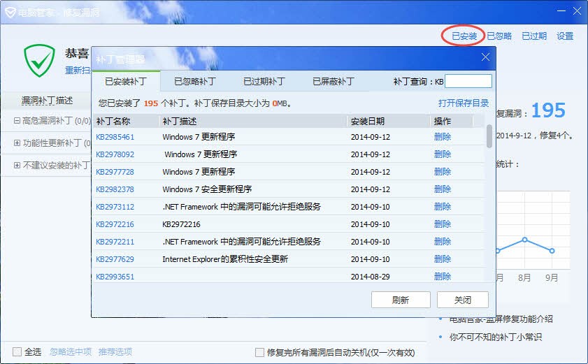Click the 漏洞补丁描述 header in main window
Screen dimensions: 588x364
pyautogui.click(x=48, y=101)
